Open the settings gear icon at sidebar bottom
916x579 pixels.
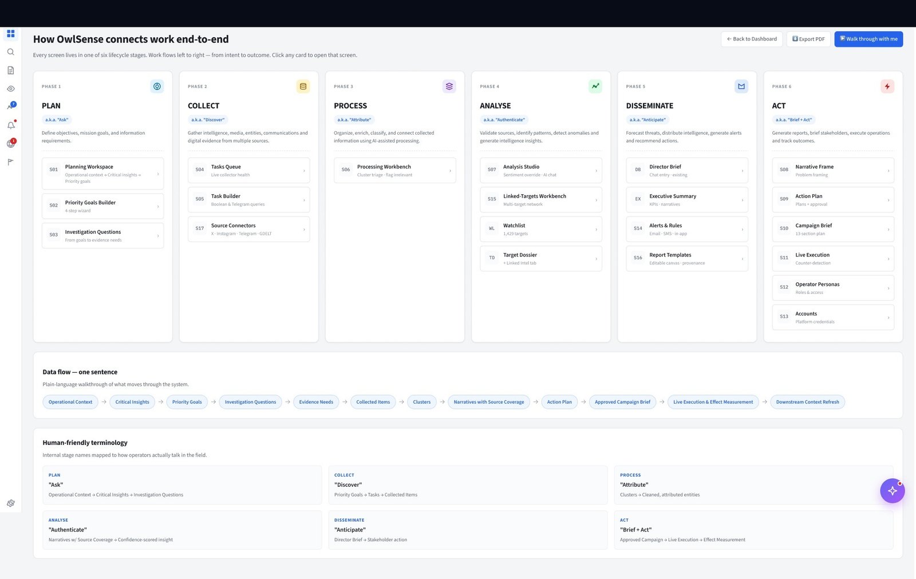point(10,503)
